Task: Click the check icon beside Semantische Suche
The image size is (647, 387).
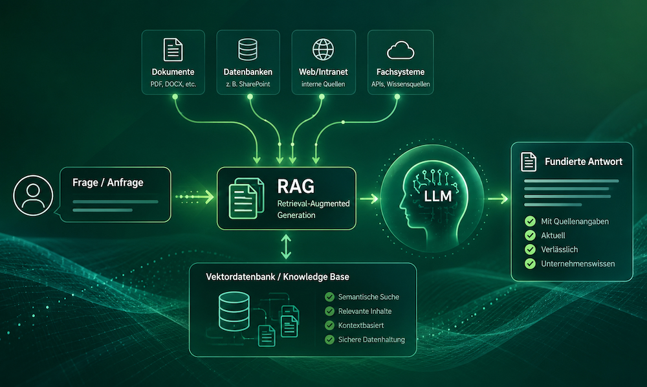Action: [x=329, y=296]
